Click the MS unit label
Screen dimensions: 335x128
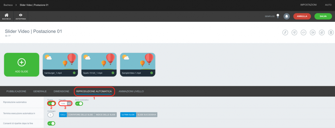(x=69, y=104)
